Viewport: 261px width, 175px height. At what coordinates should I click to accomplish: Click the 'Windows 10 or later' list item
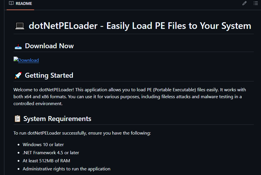[43, 144]
